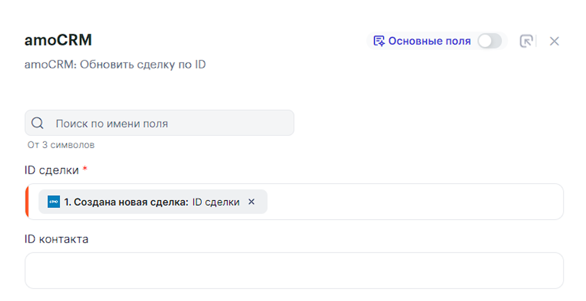Click the ID контакта field label
This screenshot has width=586, height=301.
pos(56,239)
